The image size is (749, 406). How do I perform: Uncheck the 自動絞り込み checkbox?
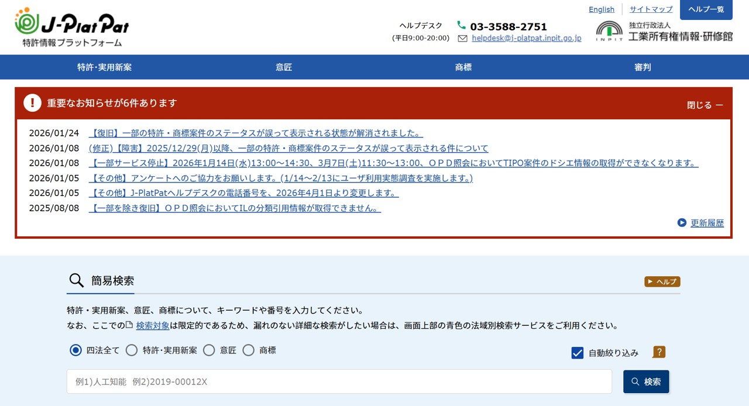[578, 353]
